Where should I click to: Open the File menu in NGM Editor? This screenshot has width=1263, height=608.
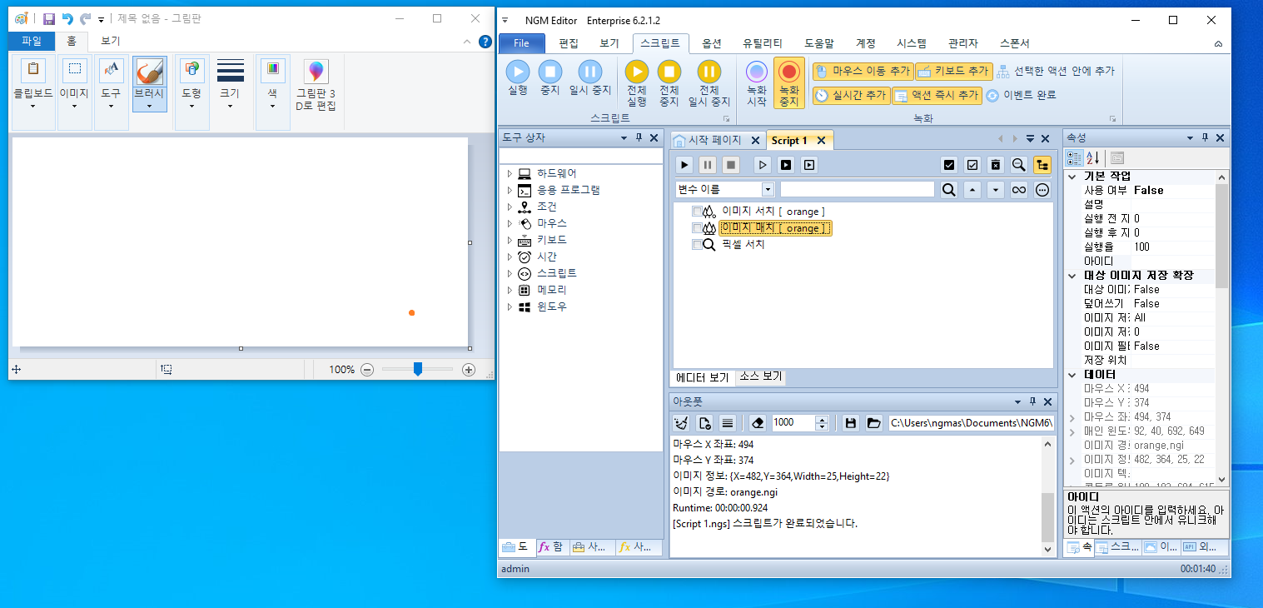pyautogui.click(x=521, y=43)
